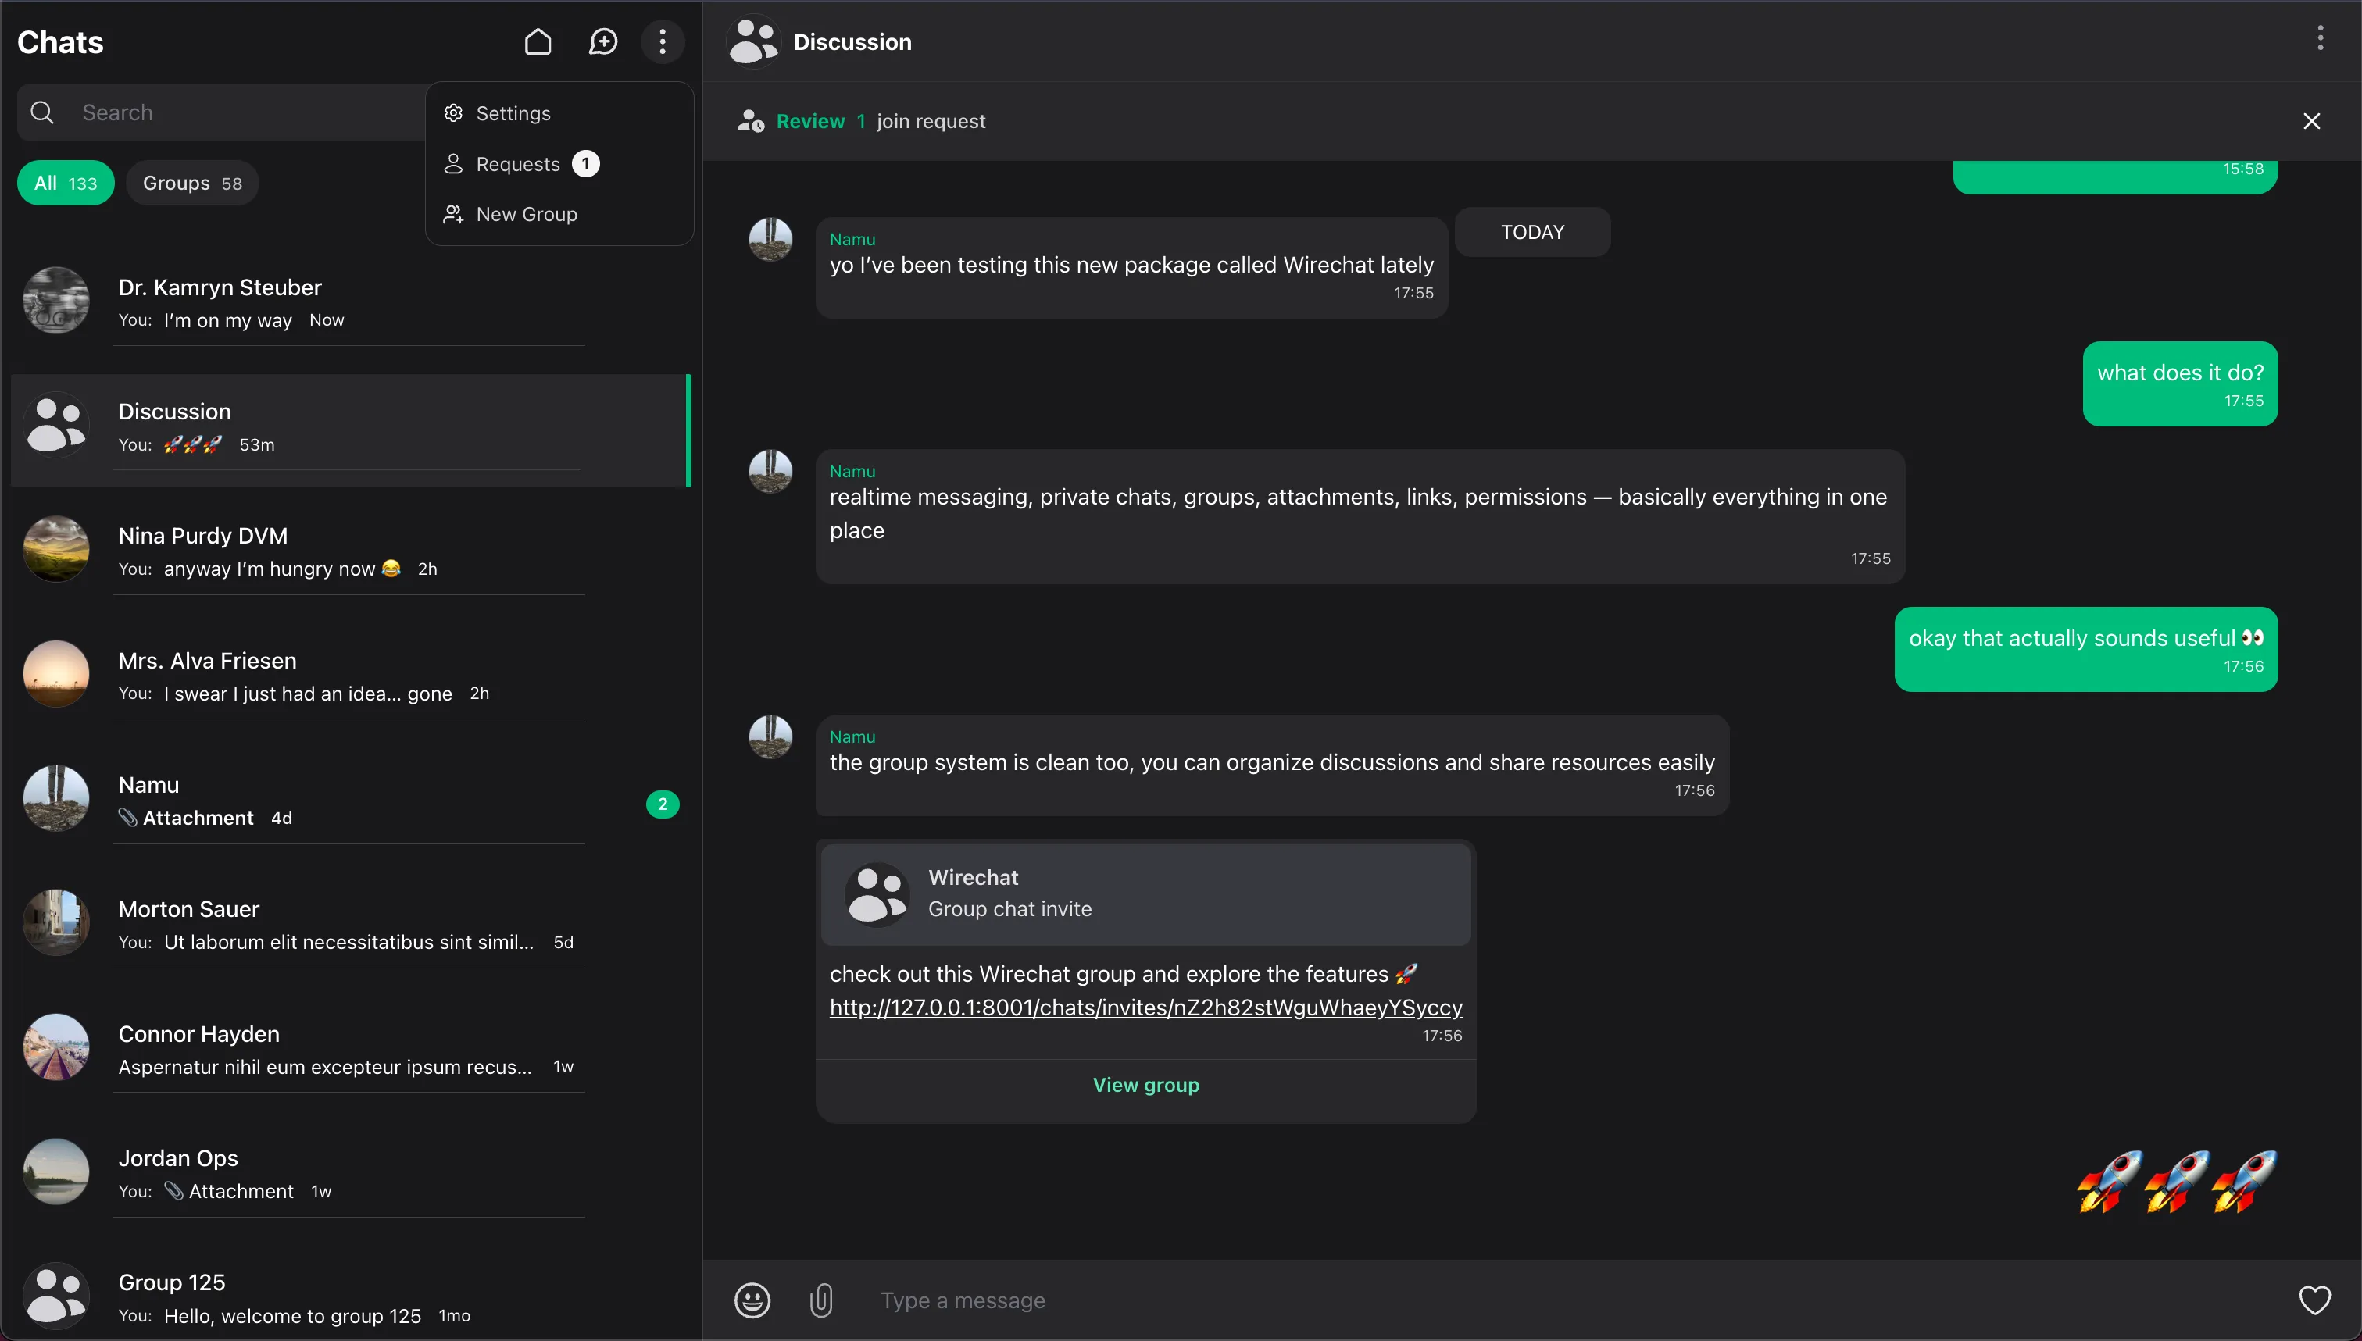Review the join request
Viewport: 2362px width, 1341px height.
(809, 120)
